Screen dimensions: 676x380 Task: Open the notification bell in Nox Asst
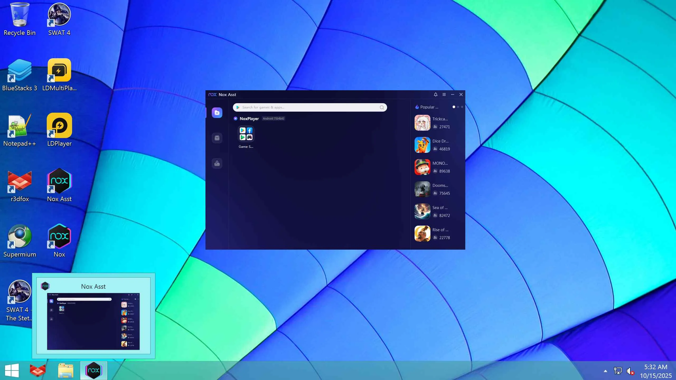[x=436, y=94]
